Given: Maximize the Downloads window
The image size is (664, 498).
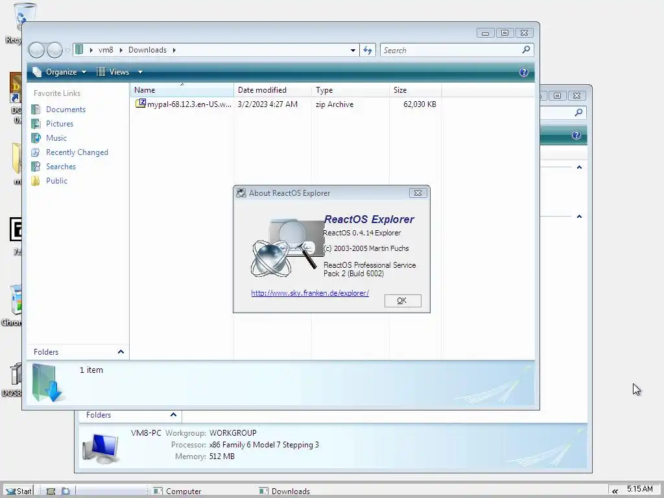Looking at the screenshot, I should pyautogui.click(x=504, y=32).
